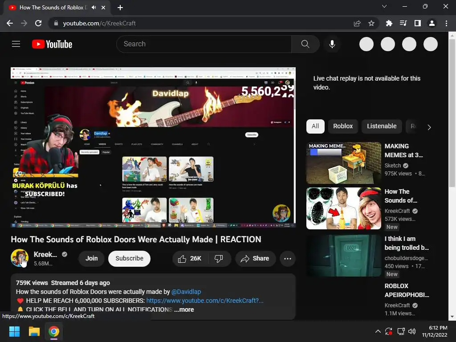Dislike the video with thumbs down
Image resolution: width=456 pixels, height=342 pixels.
219,259
